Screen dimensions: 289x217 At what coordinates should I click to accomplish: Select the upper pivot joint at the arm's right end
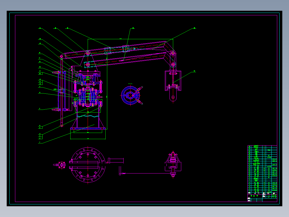(173, 53)
